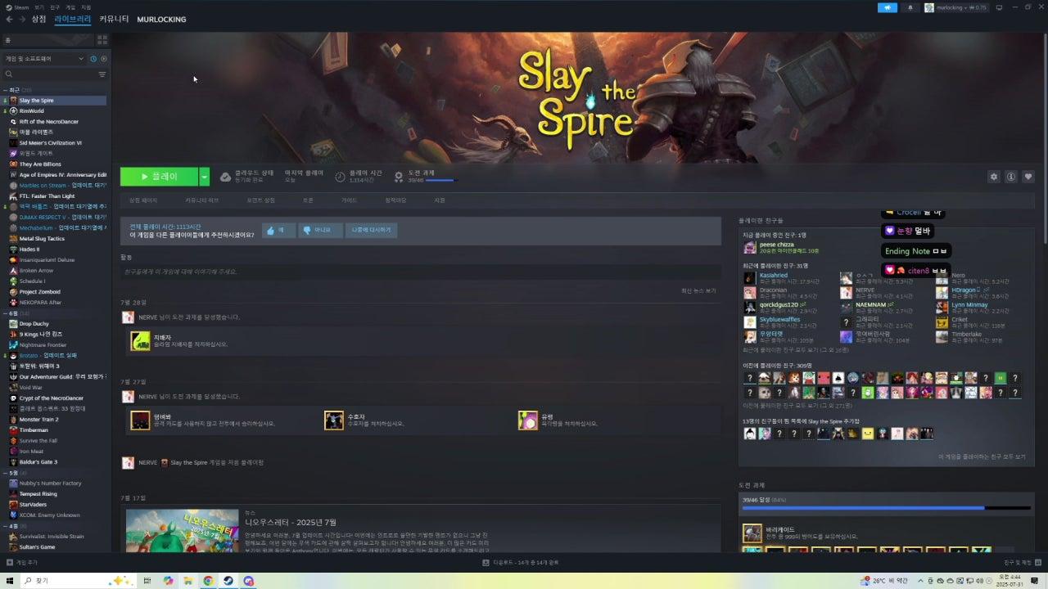Toggle recent activity clock sort icon
The width and height of the screenshot is (1048, 589).
(93, 59)
